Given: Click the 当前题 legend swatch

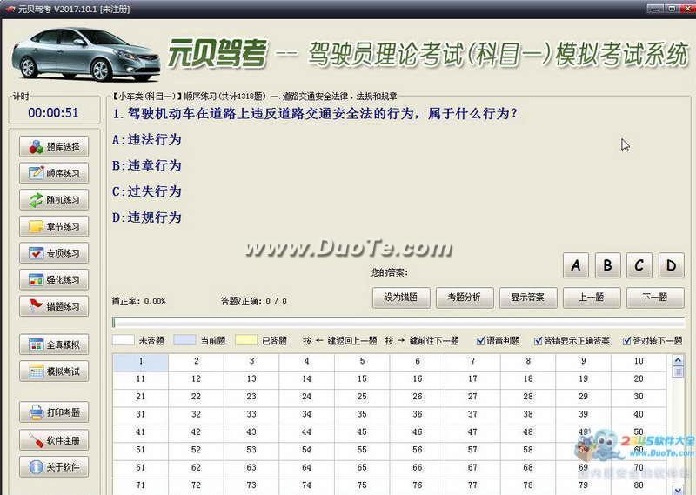Looking at the screenshot, I should [x=184, y=340].
